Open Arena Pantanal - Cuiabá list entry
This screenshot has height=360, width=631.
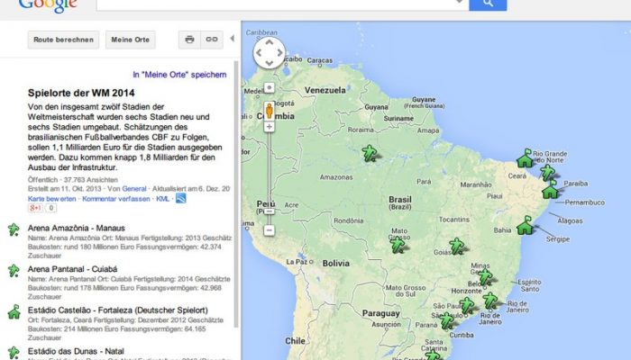72,269
